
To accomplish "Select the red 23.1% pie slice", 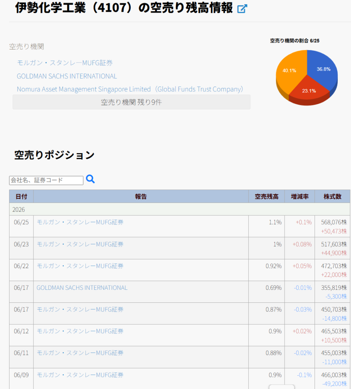I will pos(309,91).
